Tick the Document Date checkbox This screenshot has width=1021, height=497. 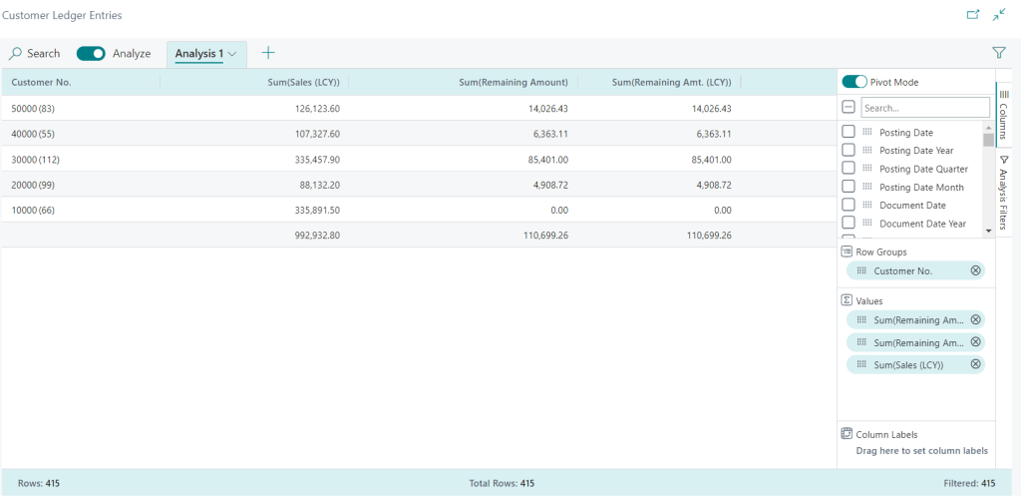pos(849,205)
